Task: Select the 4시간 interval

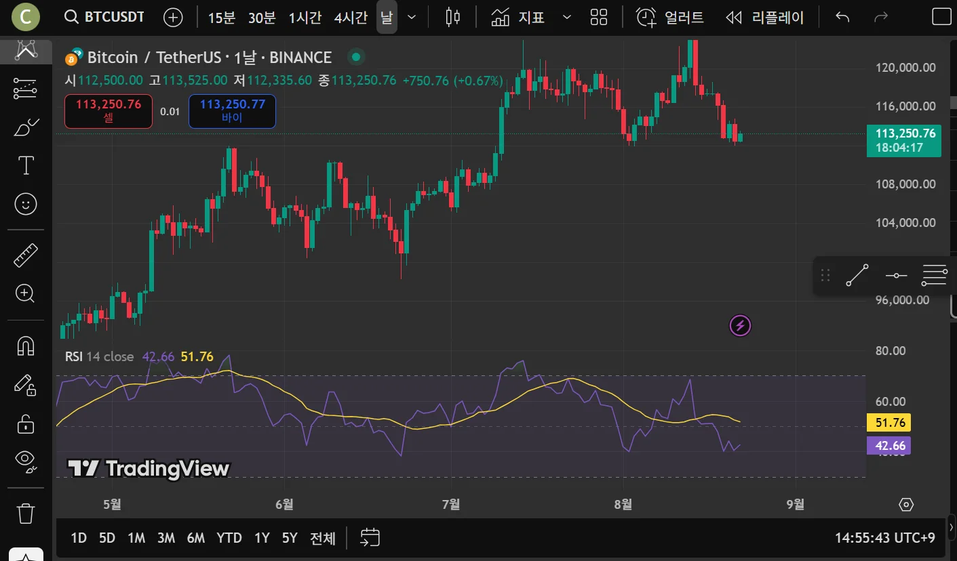Action: pos(351,18)
